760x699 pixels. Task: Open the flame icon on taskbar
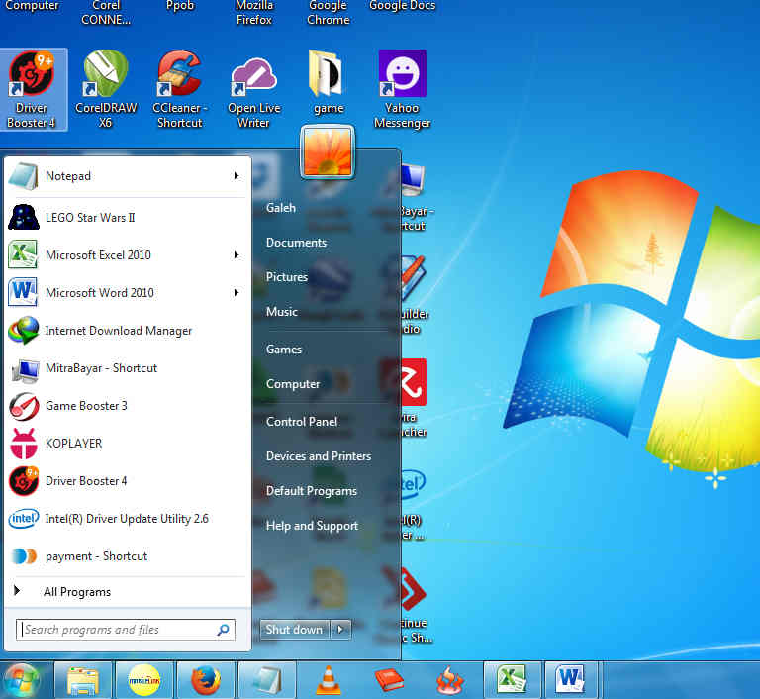coord(450,680)
